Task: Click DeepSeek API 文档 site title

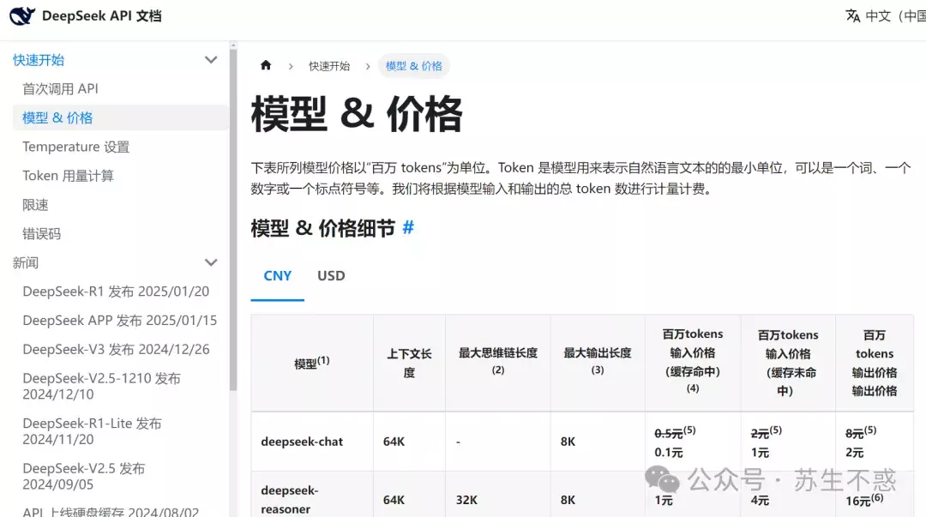Action: point(101,16)
